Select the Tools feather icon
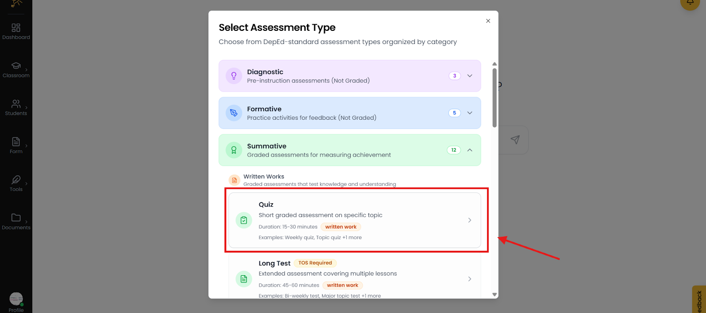The image size is (706, 313). 16,180
